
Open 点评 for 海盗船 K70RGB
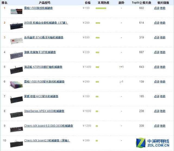(157, 67)
